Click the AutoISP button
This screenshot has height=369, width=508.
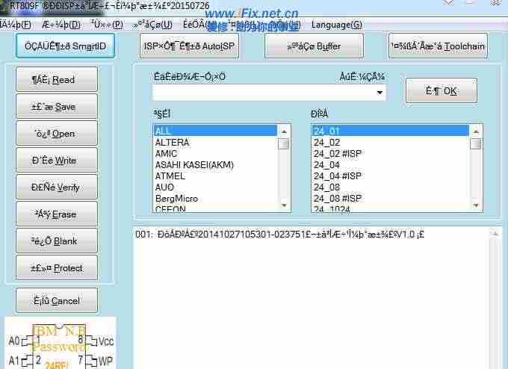point(188,46)
